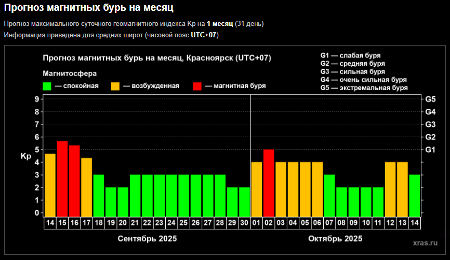Click the red 'магнитная буря' legend swatch
Viewport: 450px width, 260px height.
point(197,85)
